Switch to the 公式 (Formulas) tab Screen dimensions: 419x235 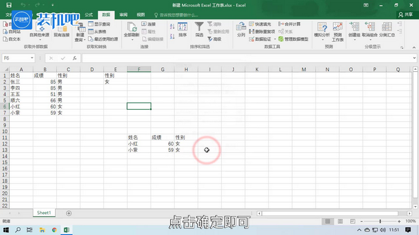coord(89,14)
